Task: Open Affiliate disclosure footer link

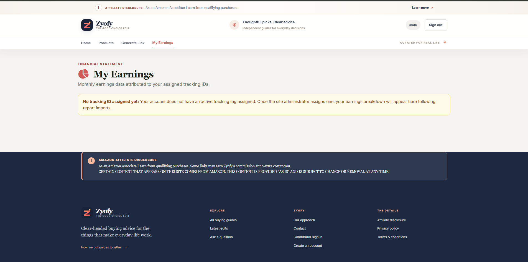Action: click(391, 220)
